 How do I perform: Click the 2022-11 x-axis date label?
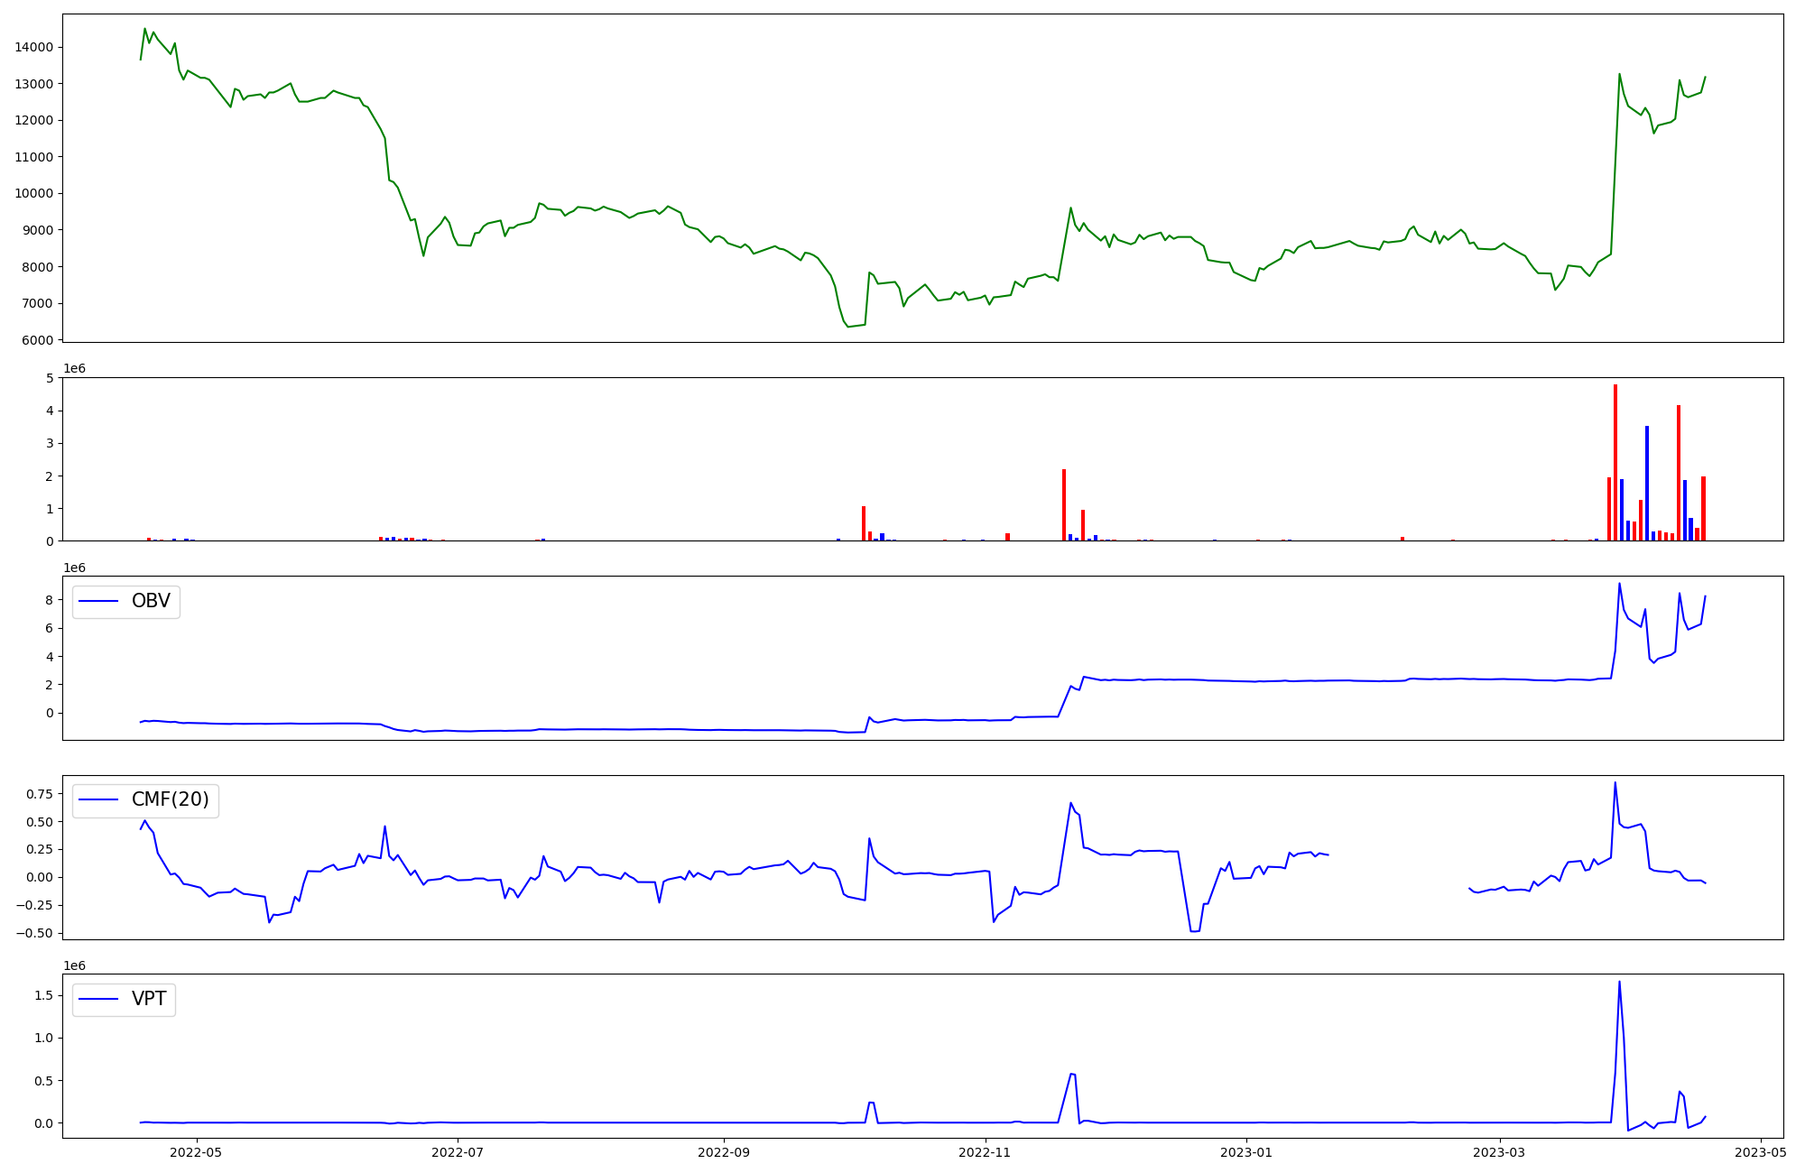(x=985, y=1152)
